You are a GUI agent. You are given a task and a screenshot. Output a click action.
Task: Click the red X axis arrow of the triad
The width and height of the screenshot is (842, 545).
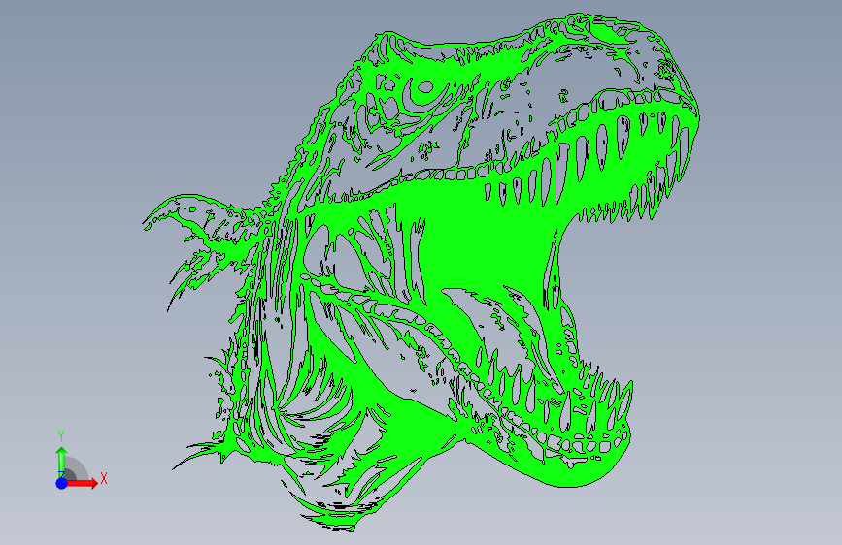[82, 483]
